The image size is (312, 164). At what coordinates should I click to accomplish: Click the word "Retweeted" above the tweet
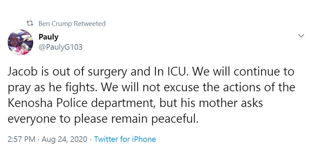(x=89, y=24)
